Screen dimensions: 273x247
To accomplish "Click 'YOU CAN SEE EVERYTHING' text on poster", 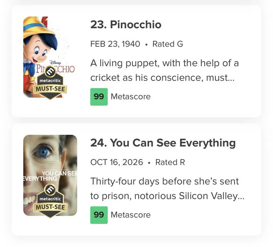I will click(x=50, y=176).
